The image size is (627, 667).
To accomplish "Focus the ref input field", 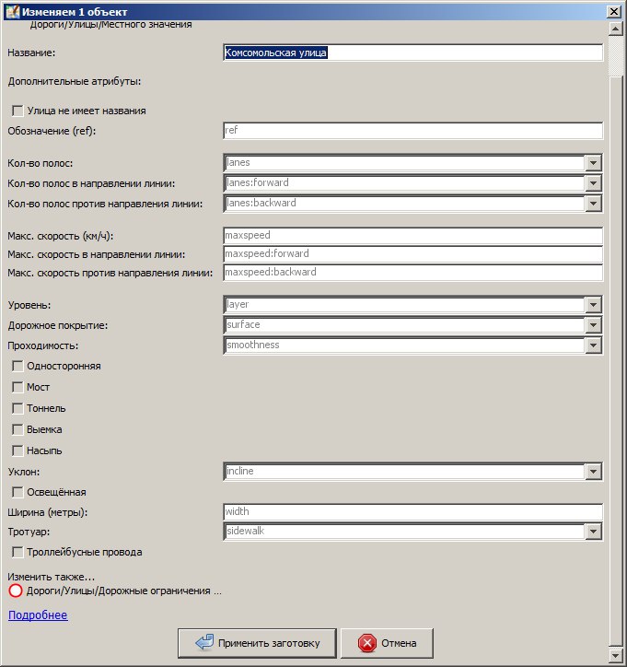I will point(412,131).
